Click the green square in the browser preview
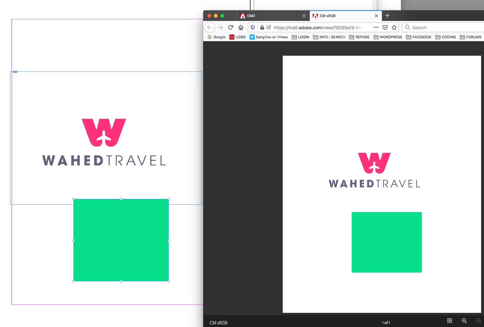 coord(386,242)
